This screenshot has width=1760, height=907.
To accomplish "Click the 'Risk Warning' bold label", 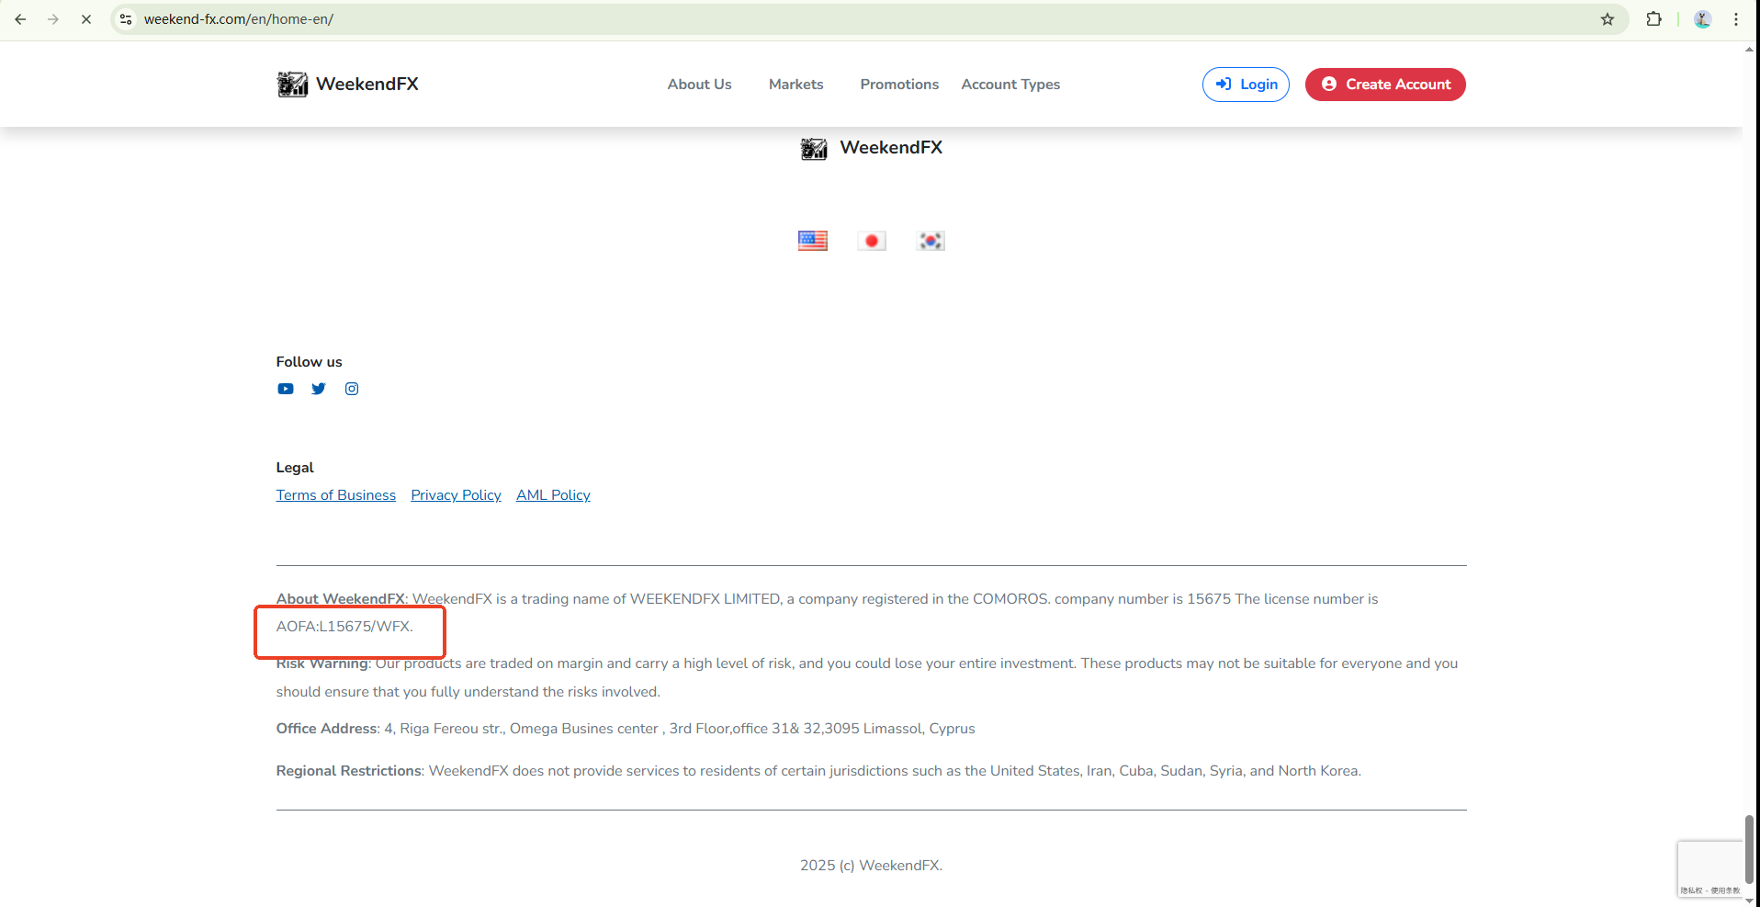I will (322, 663).
